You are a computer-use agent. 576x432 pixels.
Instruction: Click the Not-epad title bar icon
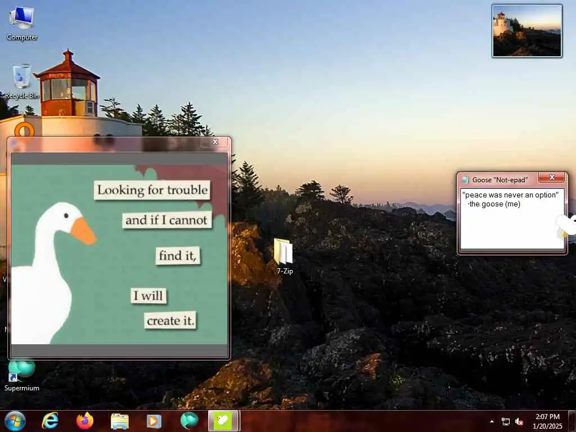coord(465,180)
